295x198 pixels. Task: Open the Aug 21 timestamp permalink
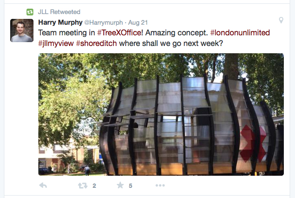pyautogui.click(x=138, y=23)
